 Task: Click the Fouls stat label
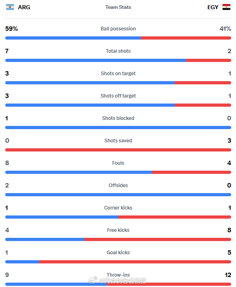point(118,163)
